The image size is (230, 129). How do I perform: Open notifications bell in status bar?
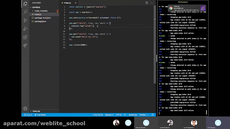(x=152, y=115)
